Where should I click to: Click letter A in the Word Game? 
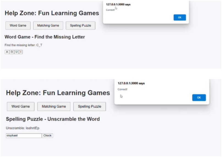[x=7, y=52]
